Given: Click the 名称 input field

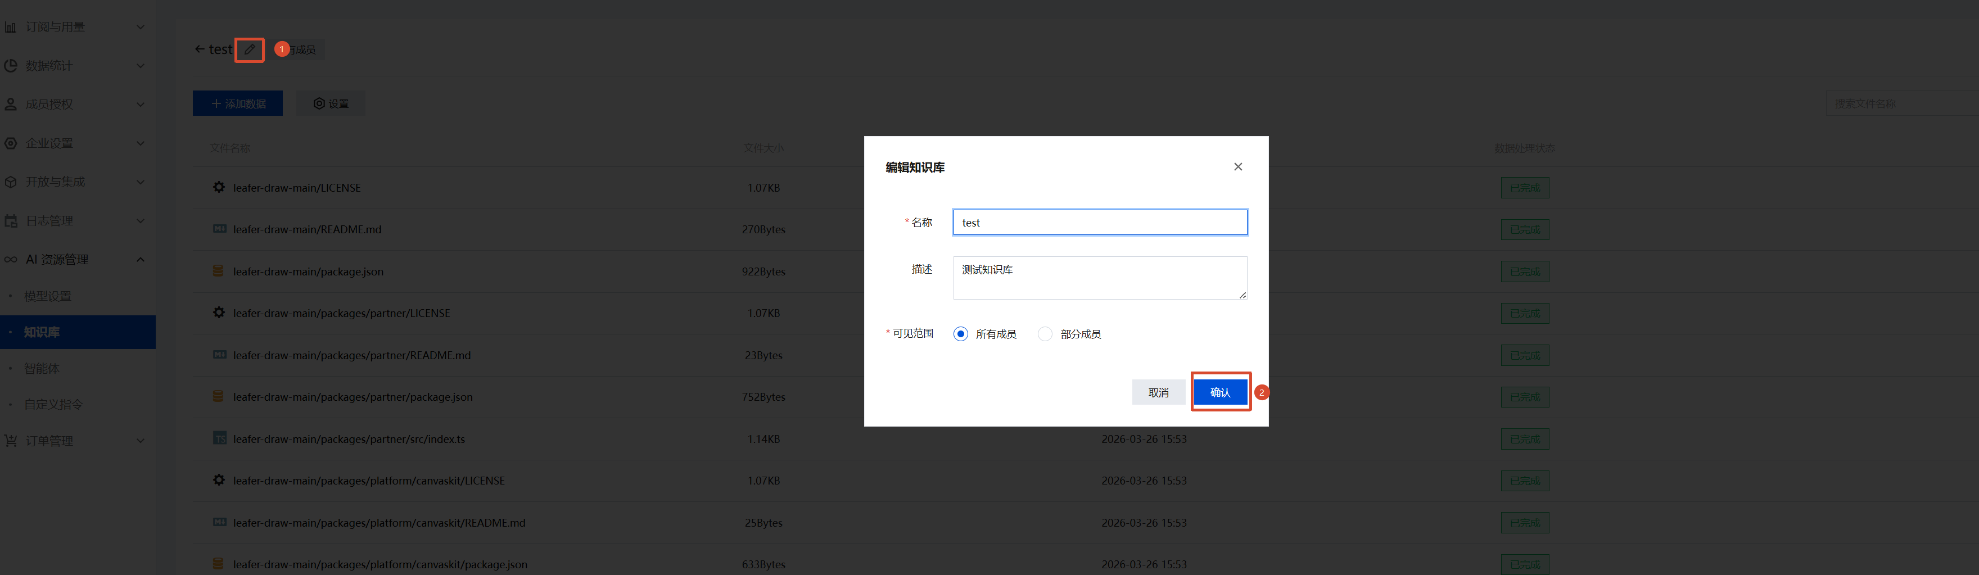Looking at the screenshot, I should pos(1099,223).
